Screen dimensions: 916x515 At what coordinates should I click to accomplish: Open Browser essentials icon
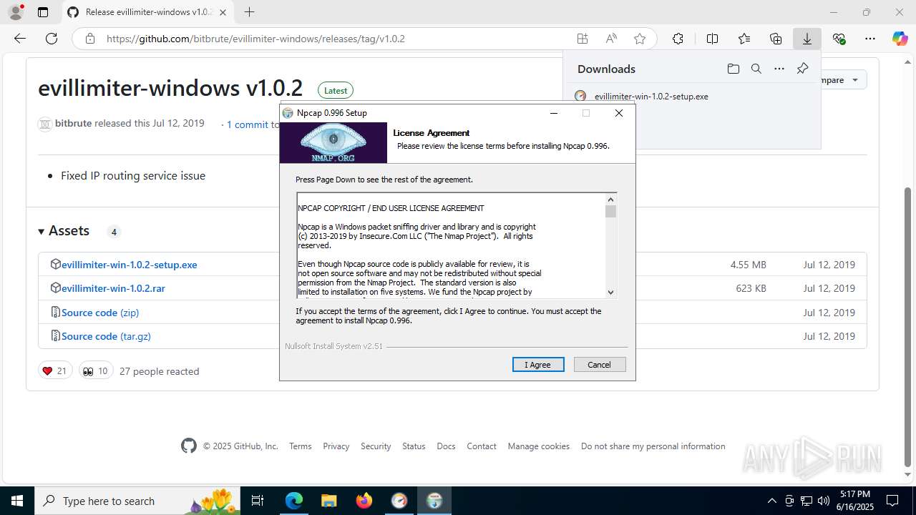coord(839,39)
